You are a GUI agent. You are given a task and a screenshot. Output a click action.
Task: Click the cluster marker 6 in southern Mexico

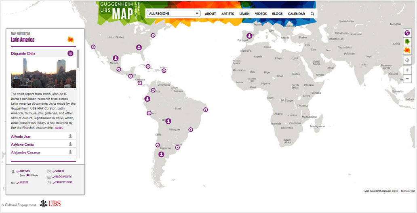119,70
